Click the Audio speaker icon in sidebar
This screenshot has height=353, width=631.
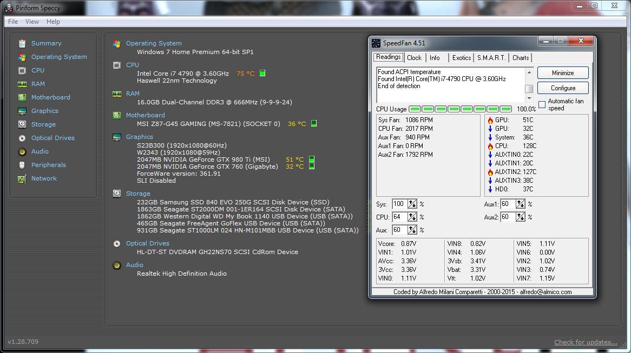pos(22,151)
